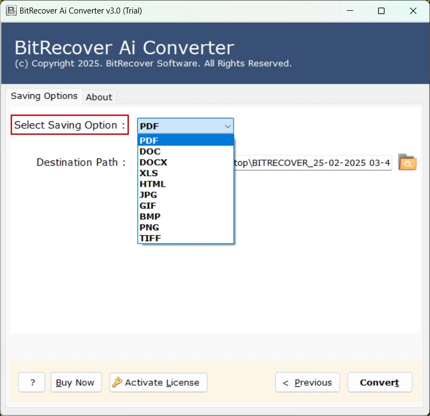
Task: Click Activate License with key icon
Action: (x=158, y=382)
